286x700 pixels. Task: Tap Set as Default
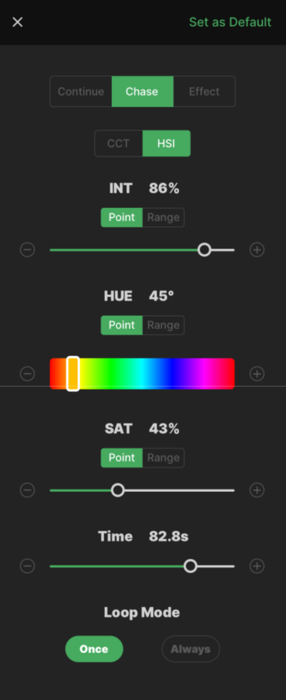[230, 22]
